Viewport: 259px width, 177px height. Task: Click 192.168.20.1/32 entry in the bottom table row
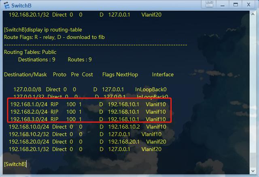click(x=29, y=149)
